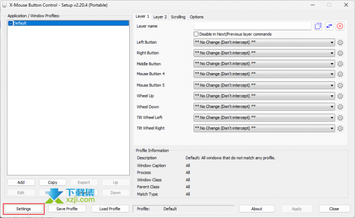The height and width of the screenshot is (218, 355).
Task: Switch to the Scrolling tab
Action: click(x=178, y=17)
